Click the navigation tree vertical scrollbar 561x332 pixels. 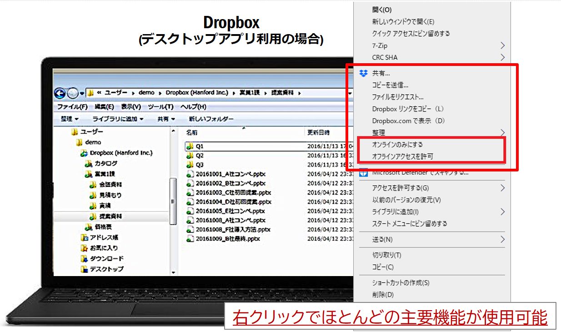coord(173,201)
